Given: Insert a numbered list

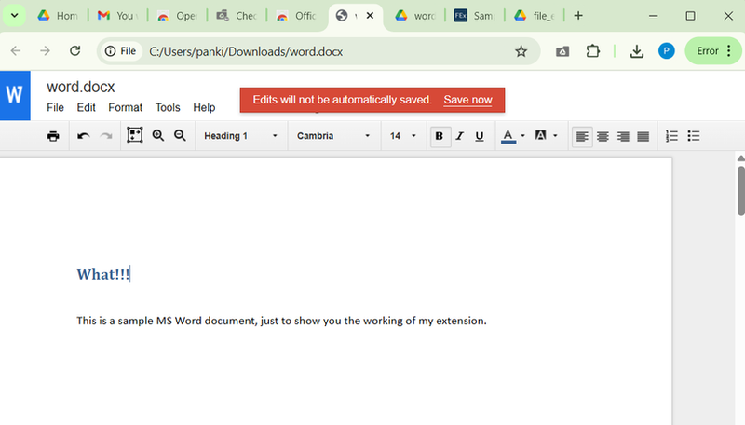Looking at the screenshot, I should tap(671, 136).
